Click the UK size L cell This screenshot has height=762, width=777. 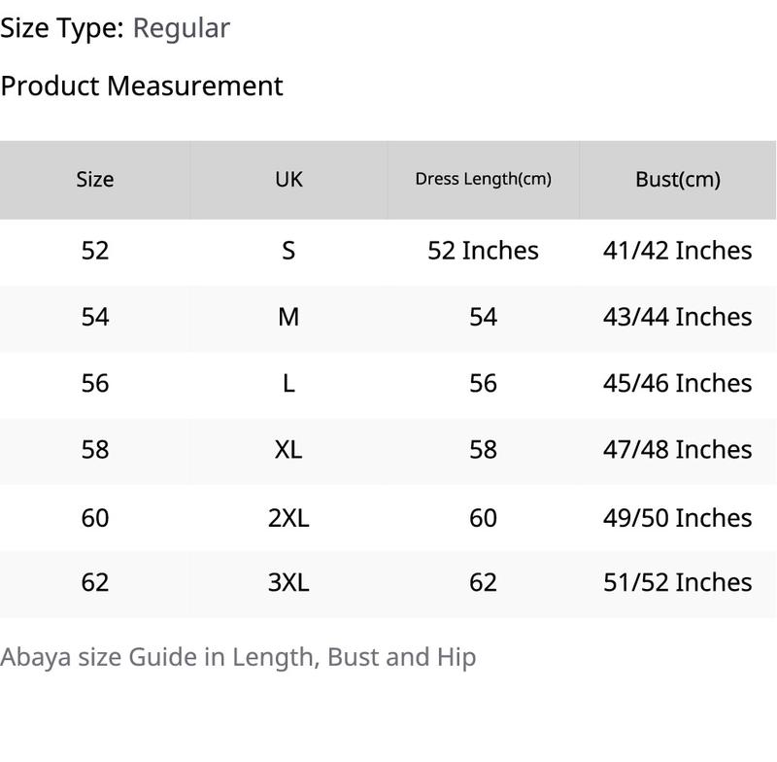click(288, 383)
